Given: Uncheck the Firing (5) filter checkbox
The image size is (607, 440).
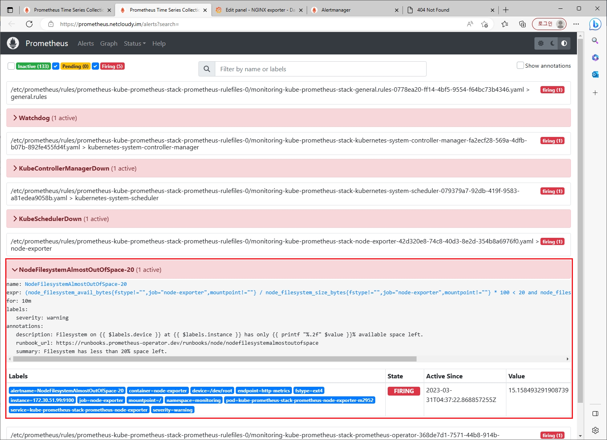Looking at the screenshot, I should [95, 66].
